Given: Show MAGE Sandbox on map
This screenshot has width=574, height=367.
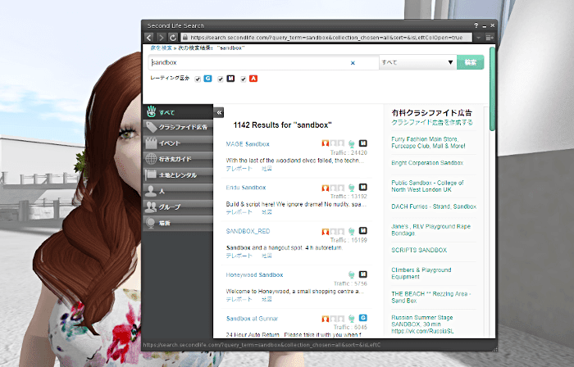Looking at the screenshot, I should tap(266, 169).
